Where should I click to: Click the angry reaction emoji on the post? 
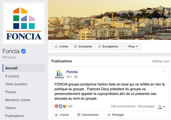tap(56, 106)
